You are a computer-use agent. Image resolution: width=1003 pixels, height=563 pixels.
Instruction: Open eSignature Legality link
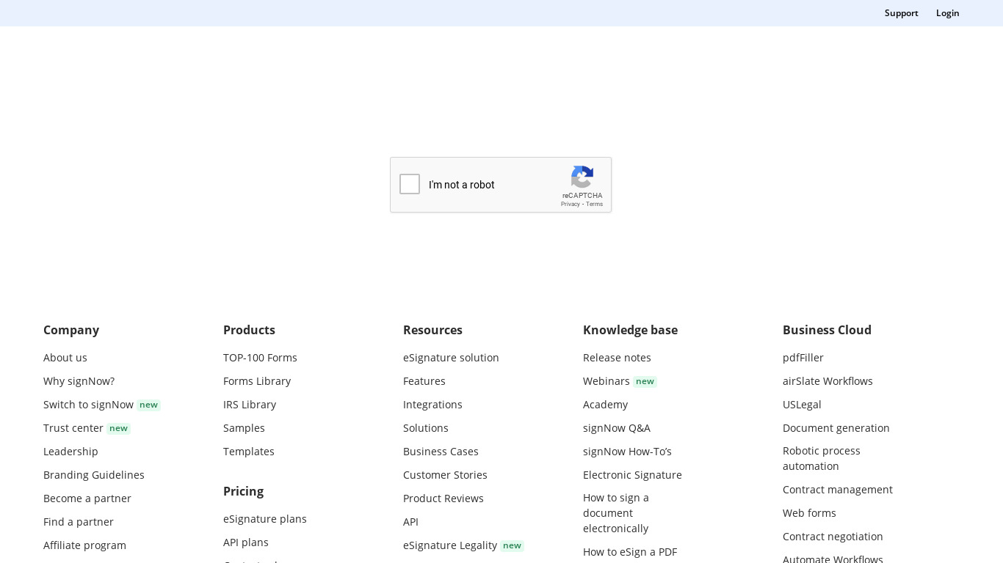(x=450, y=545)
